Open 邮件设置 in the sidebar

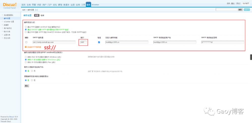pos(7,18)
